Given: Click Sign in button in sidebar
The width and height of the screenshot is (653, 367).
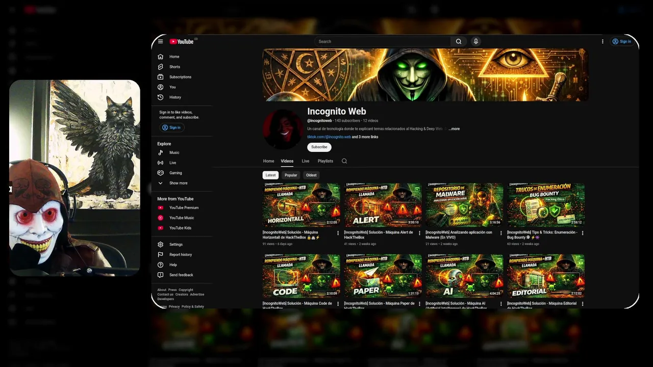Looking at the screenshot, I should 171,127.
